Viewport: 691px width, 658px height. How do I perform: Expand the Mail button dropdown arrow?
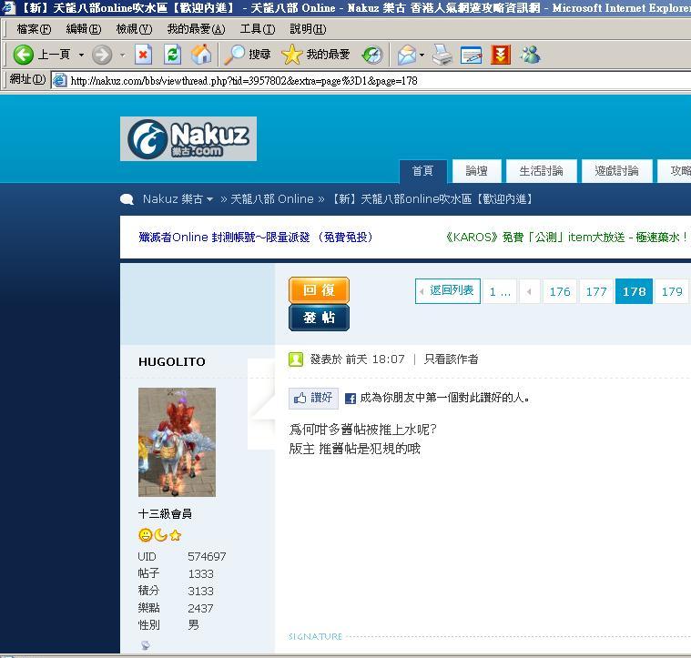tap(422, 55)
